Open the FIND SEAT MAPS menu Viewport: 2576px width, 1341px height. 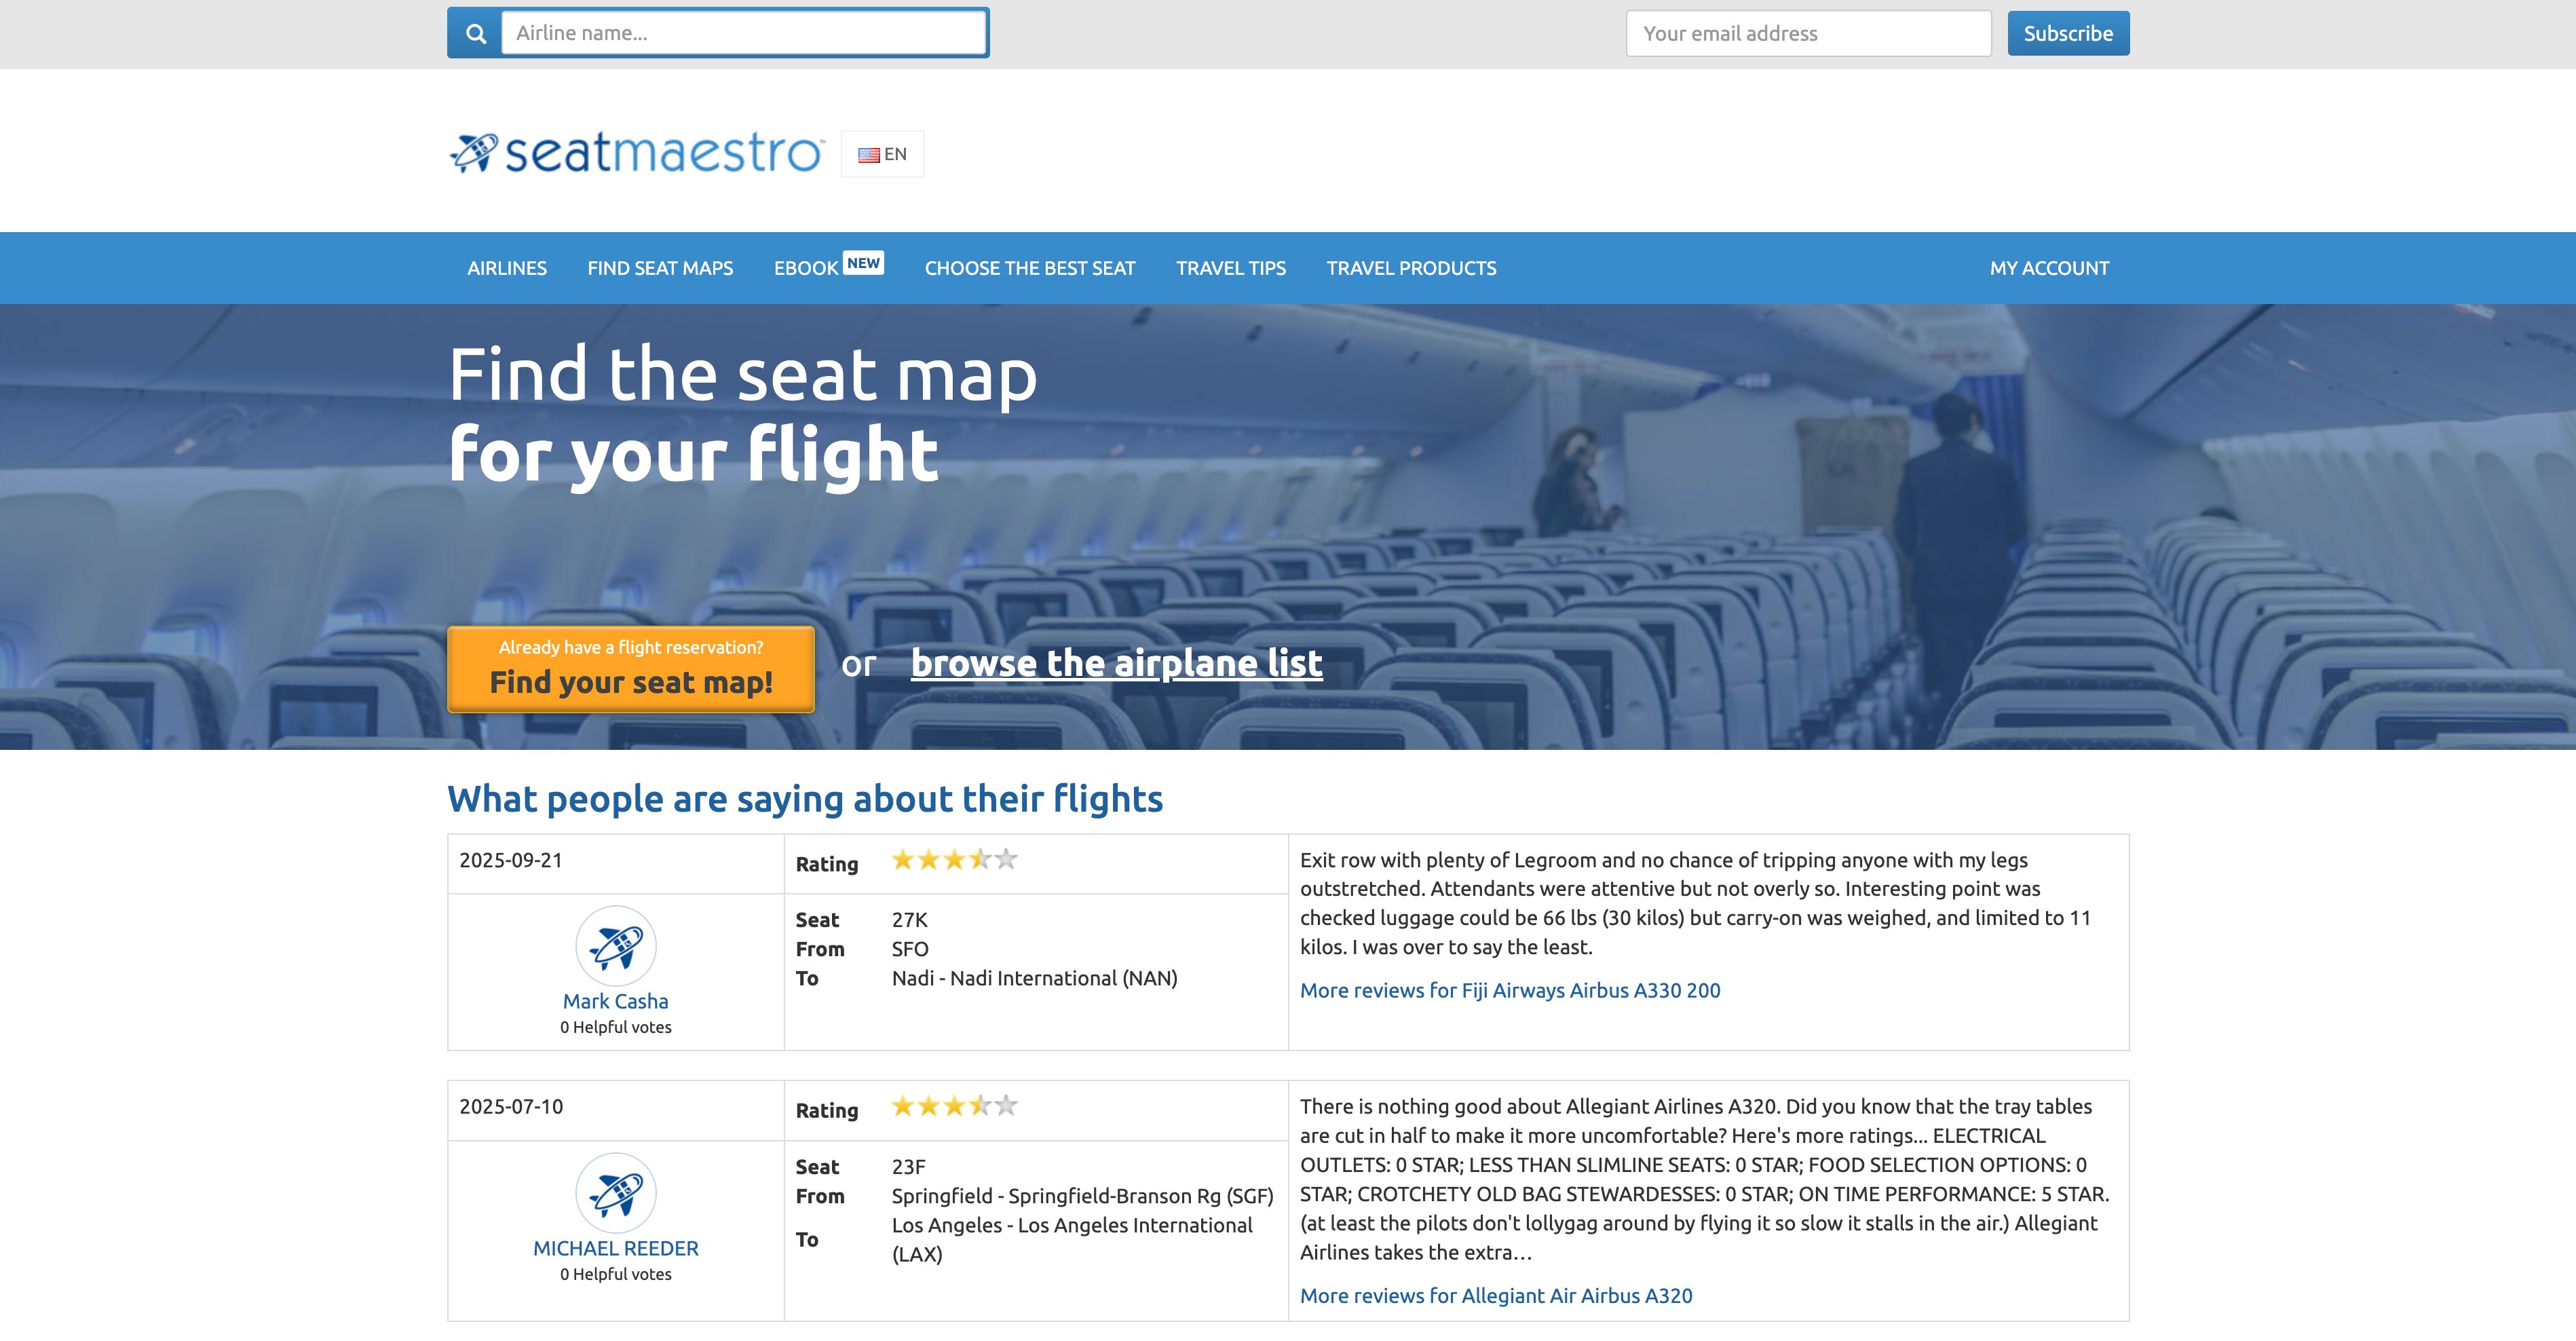[x=660, y=267]
